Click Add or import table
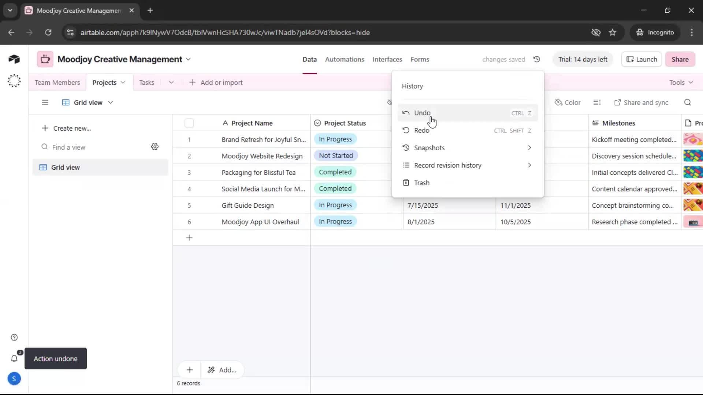 (216, 82)
